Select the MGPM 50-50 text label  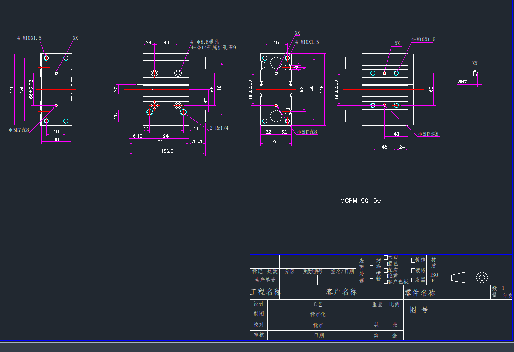(360, 201)
